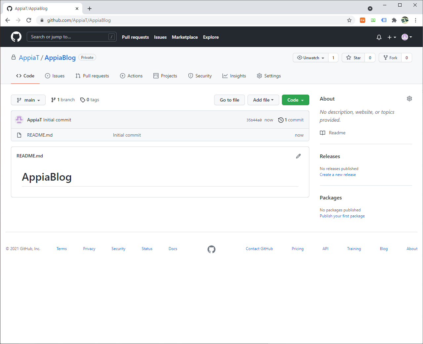Open the Initial commit message in file row
423x344 pixels.
[x=127, y=135]
